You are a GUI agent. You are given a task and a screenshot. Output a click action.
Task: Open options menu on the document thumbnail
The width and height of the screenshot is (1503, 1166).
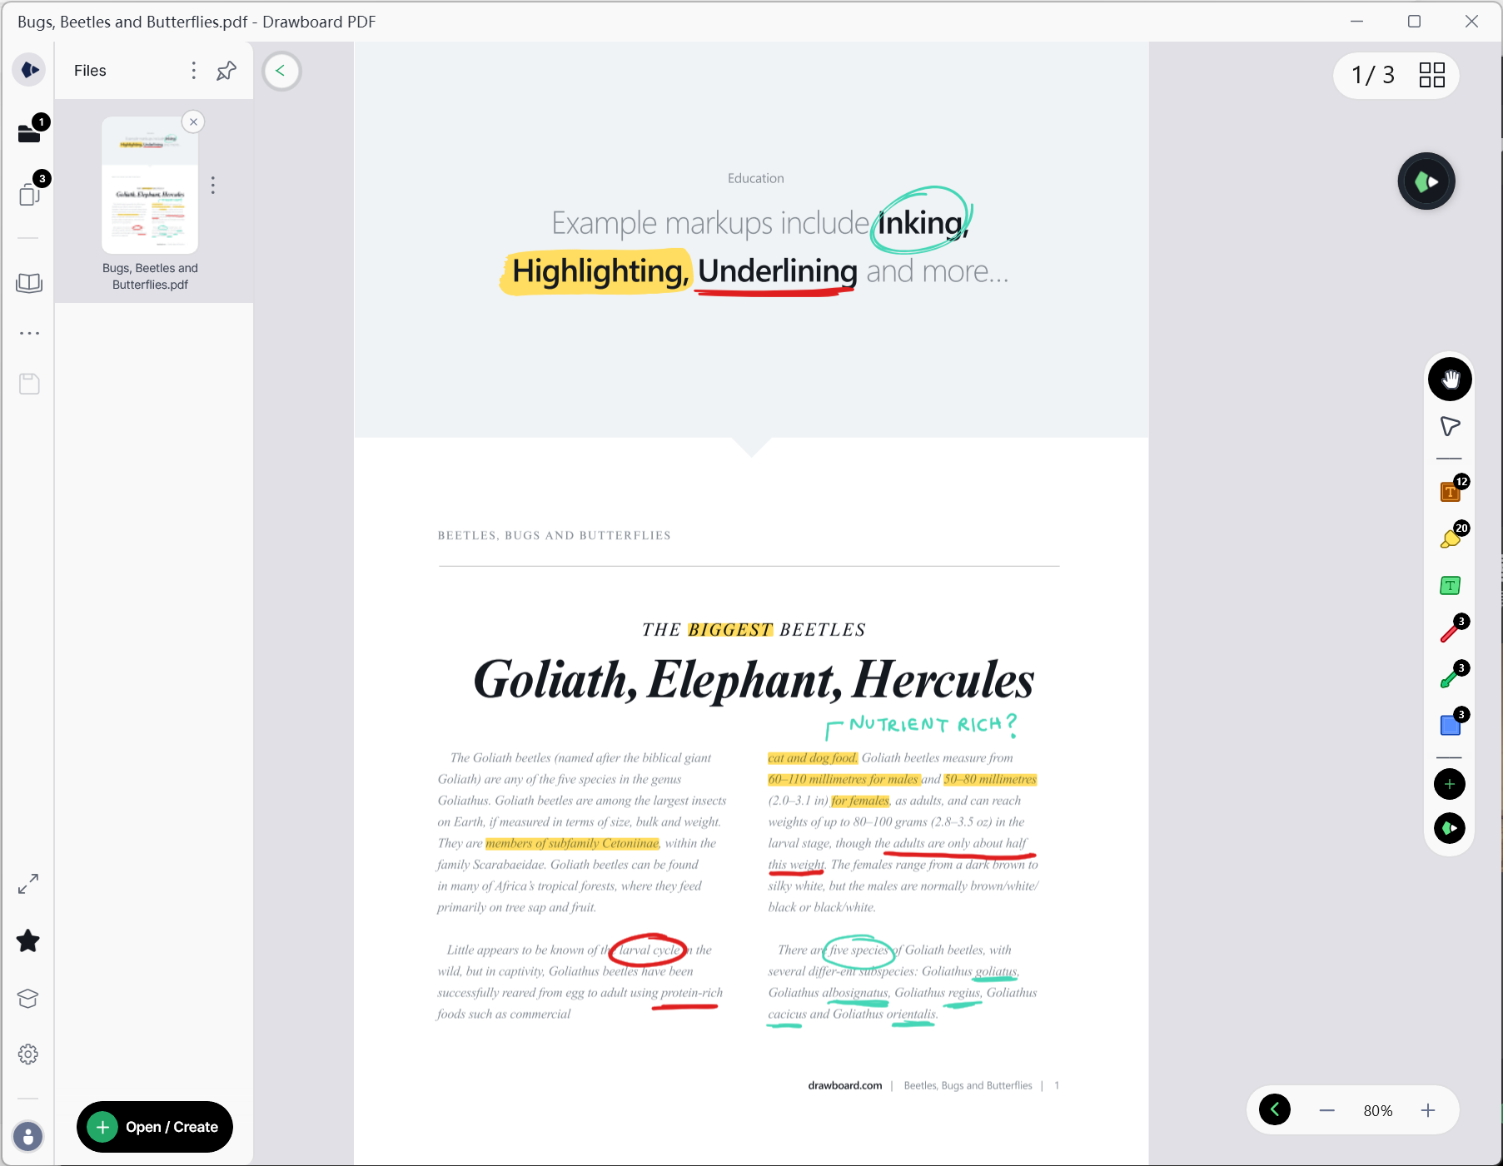pos(213,186)
